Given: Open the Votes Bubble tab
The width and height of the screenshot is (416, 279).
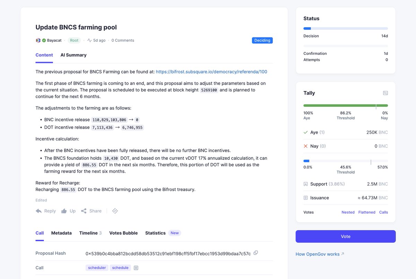Looking at the screenshot, I should 123,233.
